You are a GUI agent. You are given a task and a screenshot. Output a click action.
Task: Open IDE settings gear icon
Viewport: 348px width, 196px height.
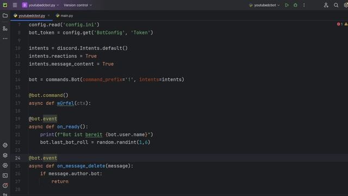point(346,5)
